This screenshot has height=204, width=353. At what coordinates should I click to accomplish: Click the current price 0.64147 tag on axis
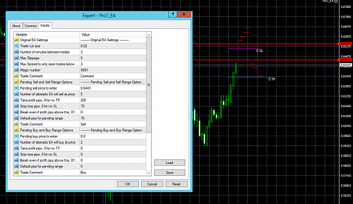point(346,65)
